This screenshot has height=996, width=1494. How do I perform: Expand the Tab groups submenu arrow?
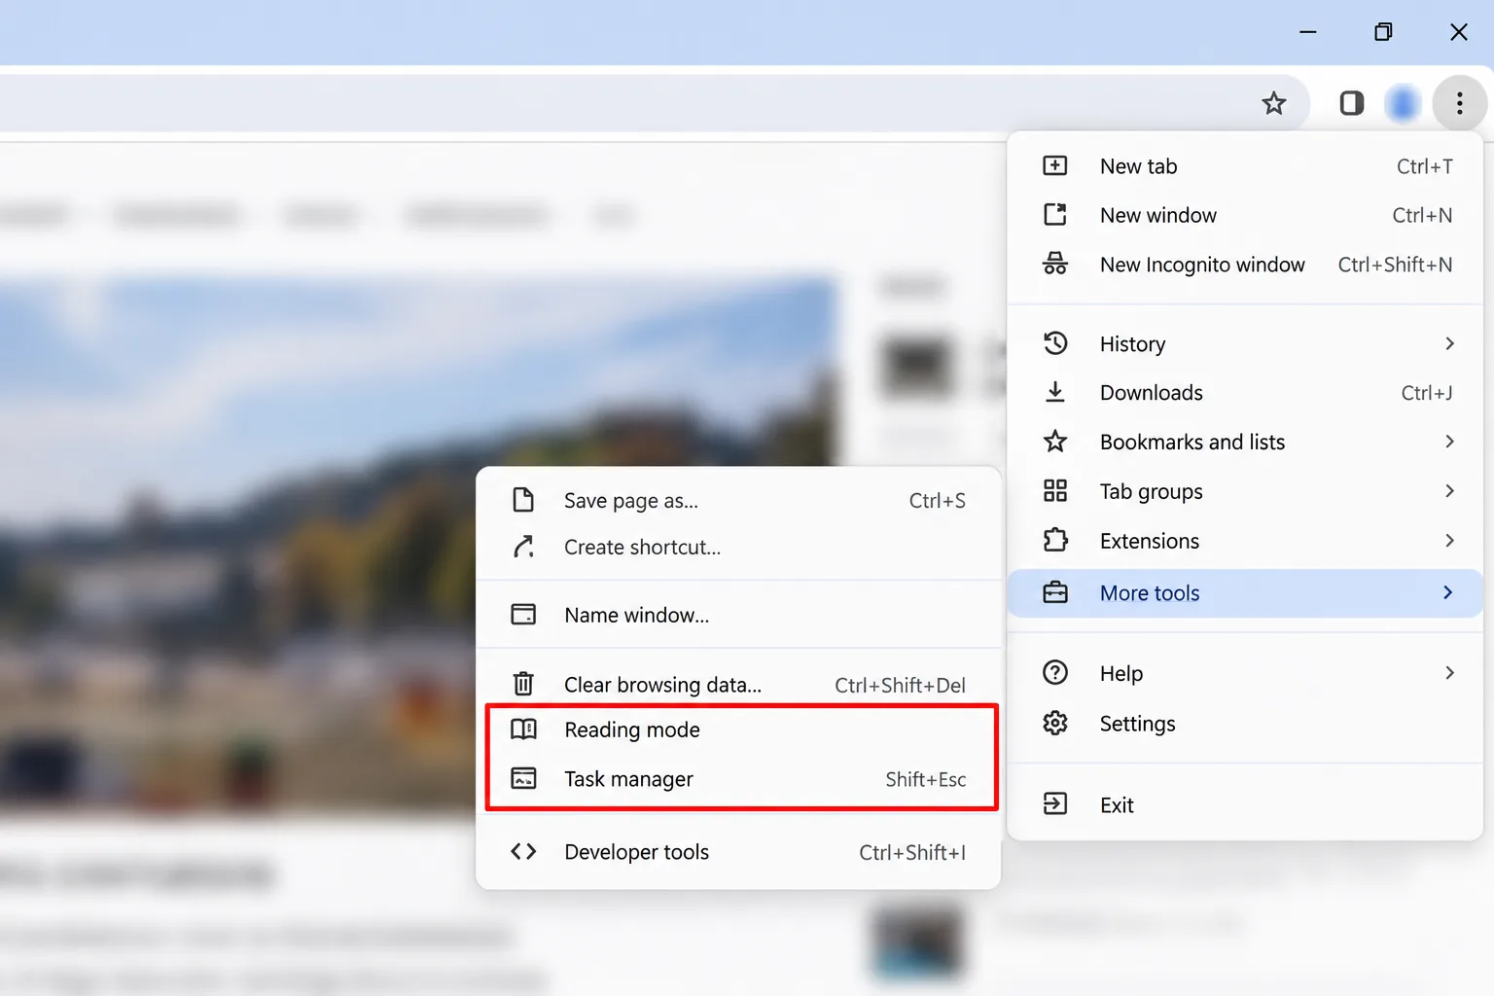tap(1449, 491)
